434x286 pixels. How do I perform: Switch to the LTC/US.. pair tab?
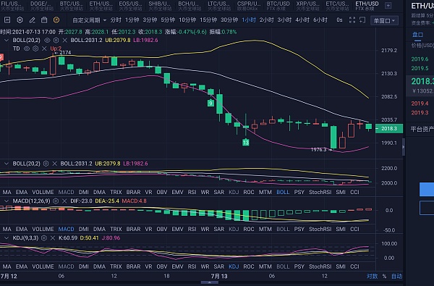[x=218, y=6]
